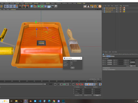
Task: Toggle the Z-axis lock
Action: 13,6
